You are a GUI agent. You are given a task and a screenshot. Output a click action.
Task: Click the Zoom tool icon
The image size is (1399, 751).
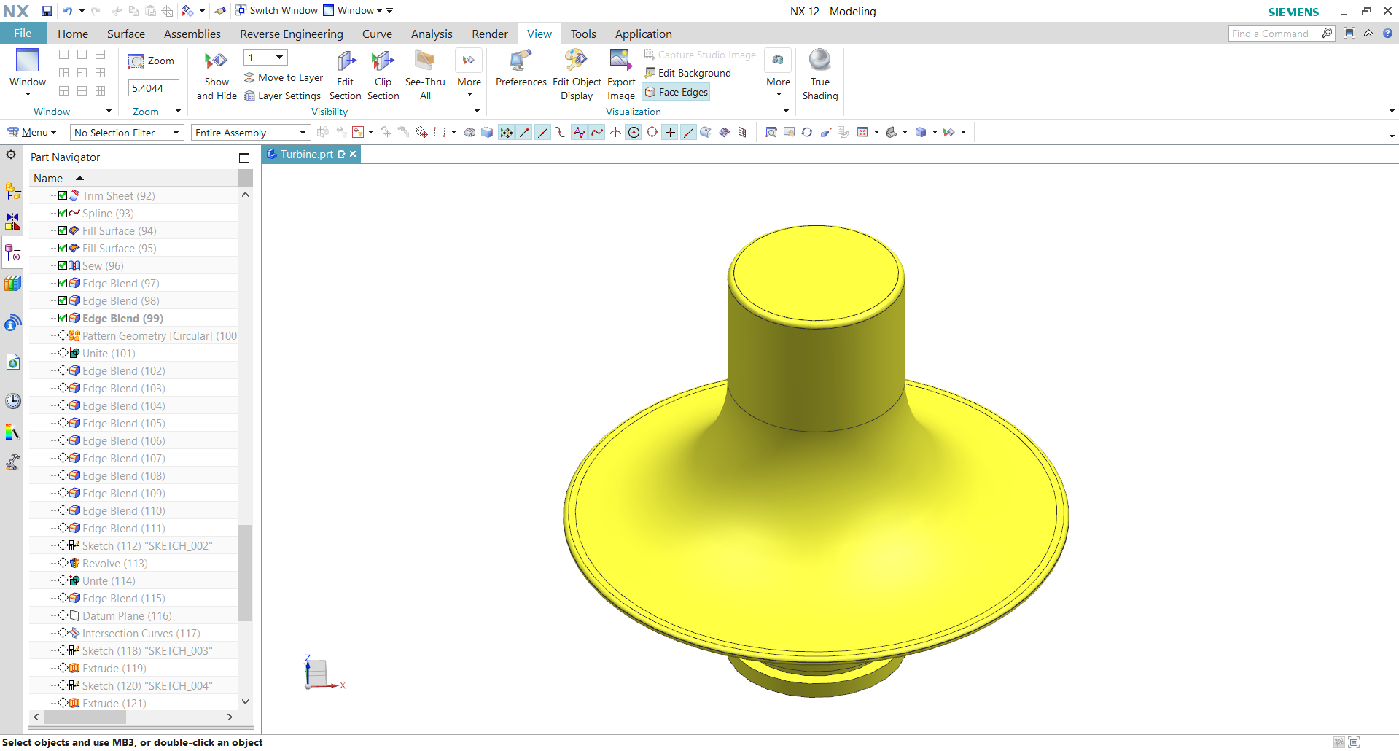coord(136,61)
